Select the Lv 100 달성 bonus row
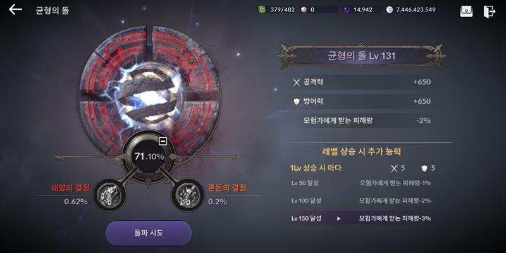The width and height of the screenshot is (506, 253). (361, 201)
